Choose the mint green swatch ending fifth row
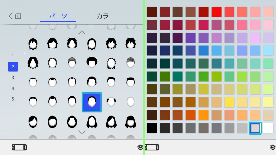Screen dimensions: 276x155 coord(268,64)
